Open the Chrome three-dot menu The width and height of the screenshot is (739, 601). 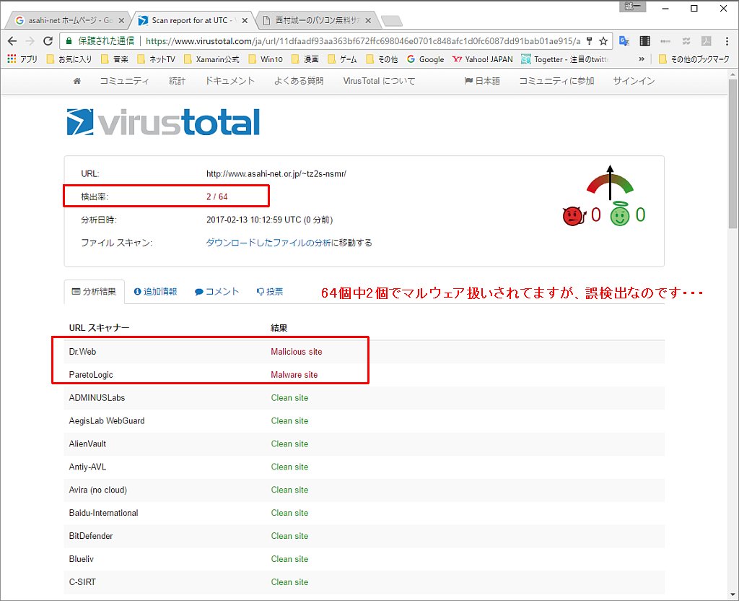[727, 41]
